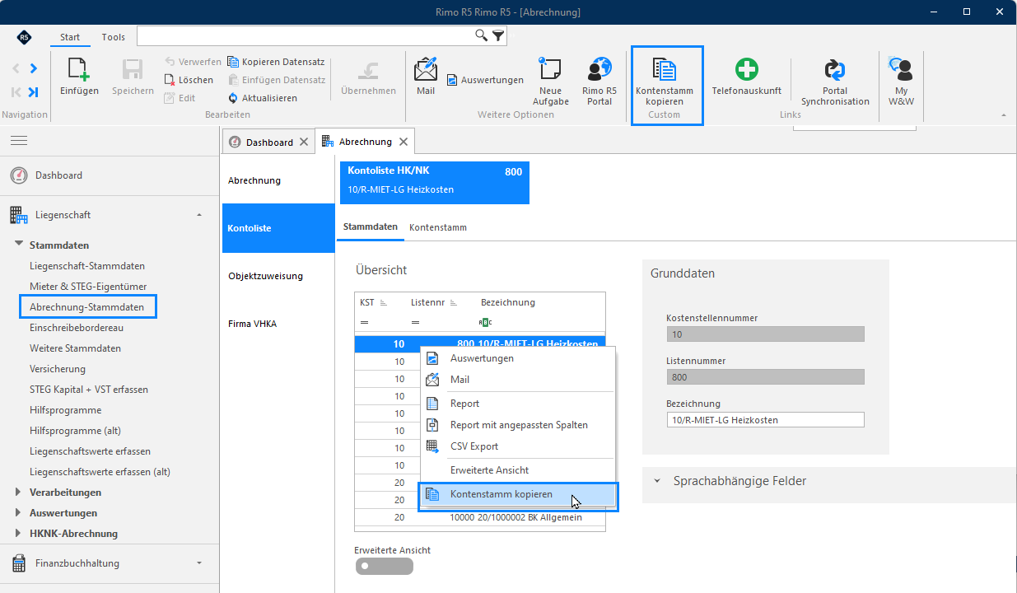Click the Verwerfen undo button
This screenshot has width=1017, height=593.
coord(193,62)
